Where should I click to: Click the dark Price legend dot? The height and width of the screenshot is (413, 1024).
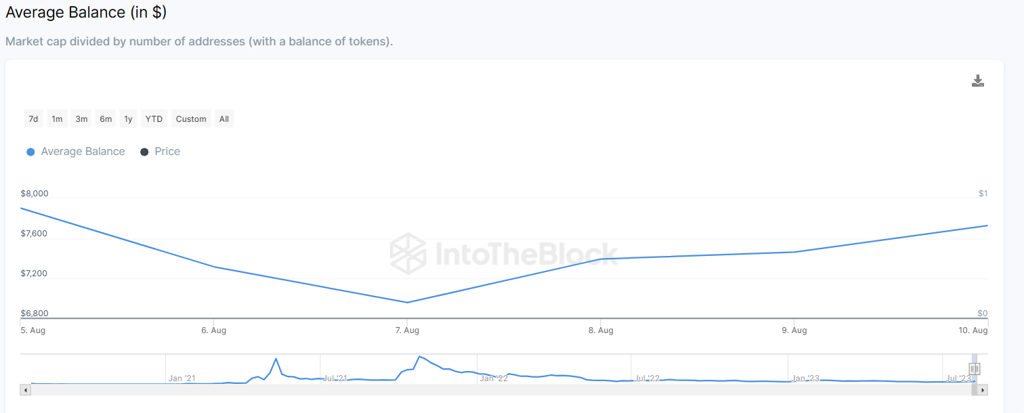click(x=144, y=152)
